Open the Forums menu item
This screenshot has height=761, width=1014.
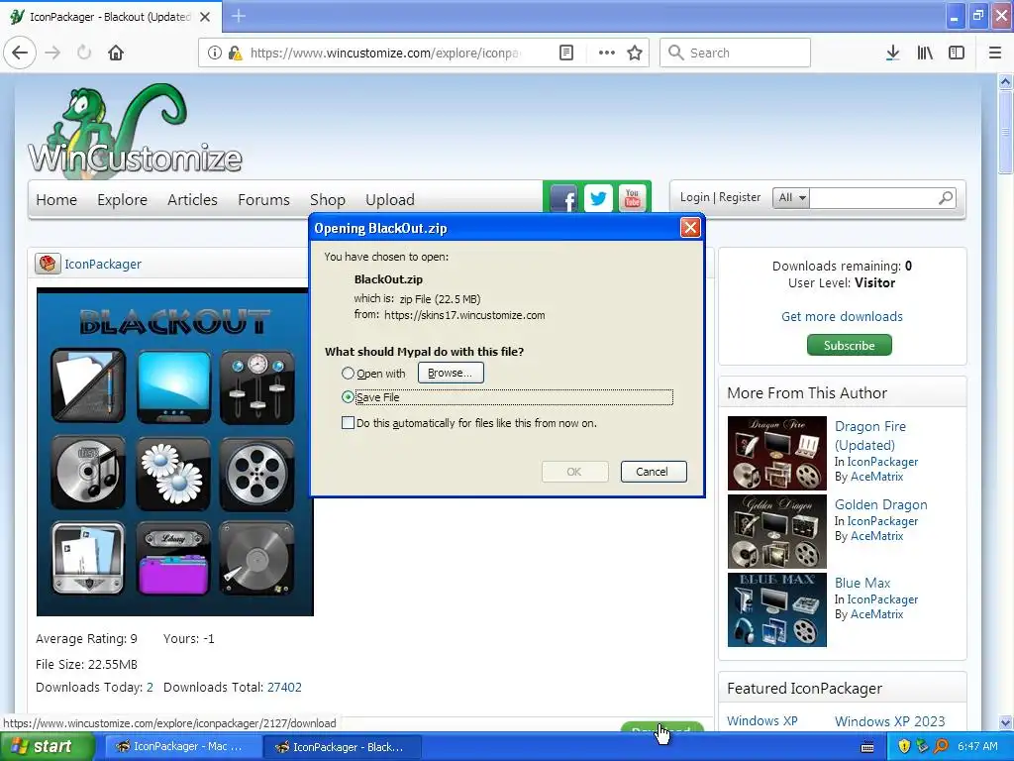[263, 200]
